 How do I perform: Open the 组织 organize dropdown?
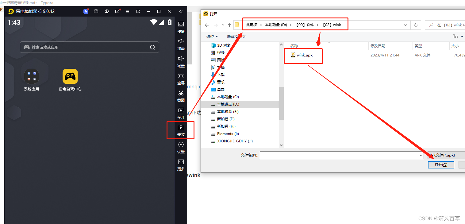coord(212,37)
